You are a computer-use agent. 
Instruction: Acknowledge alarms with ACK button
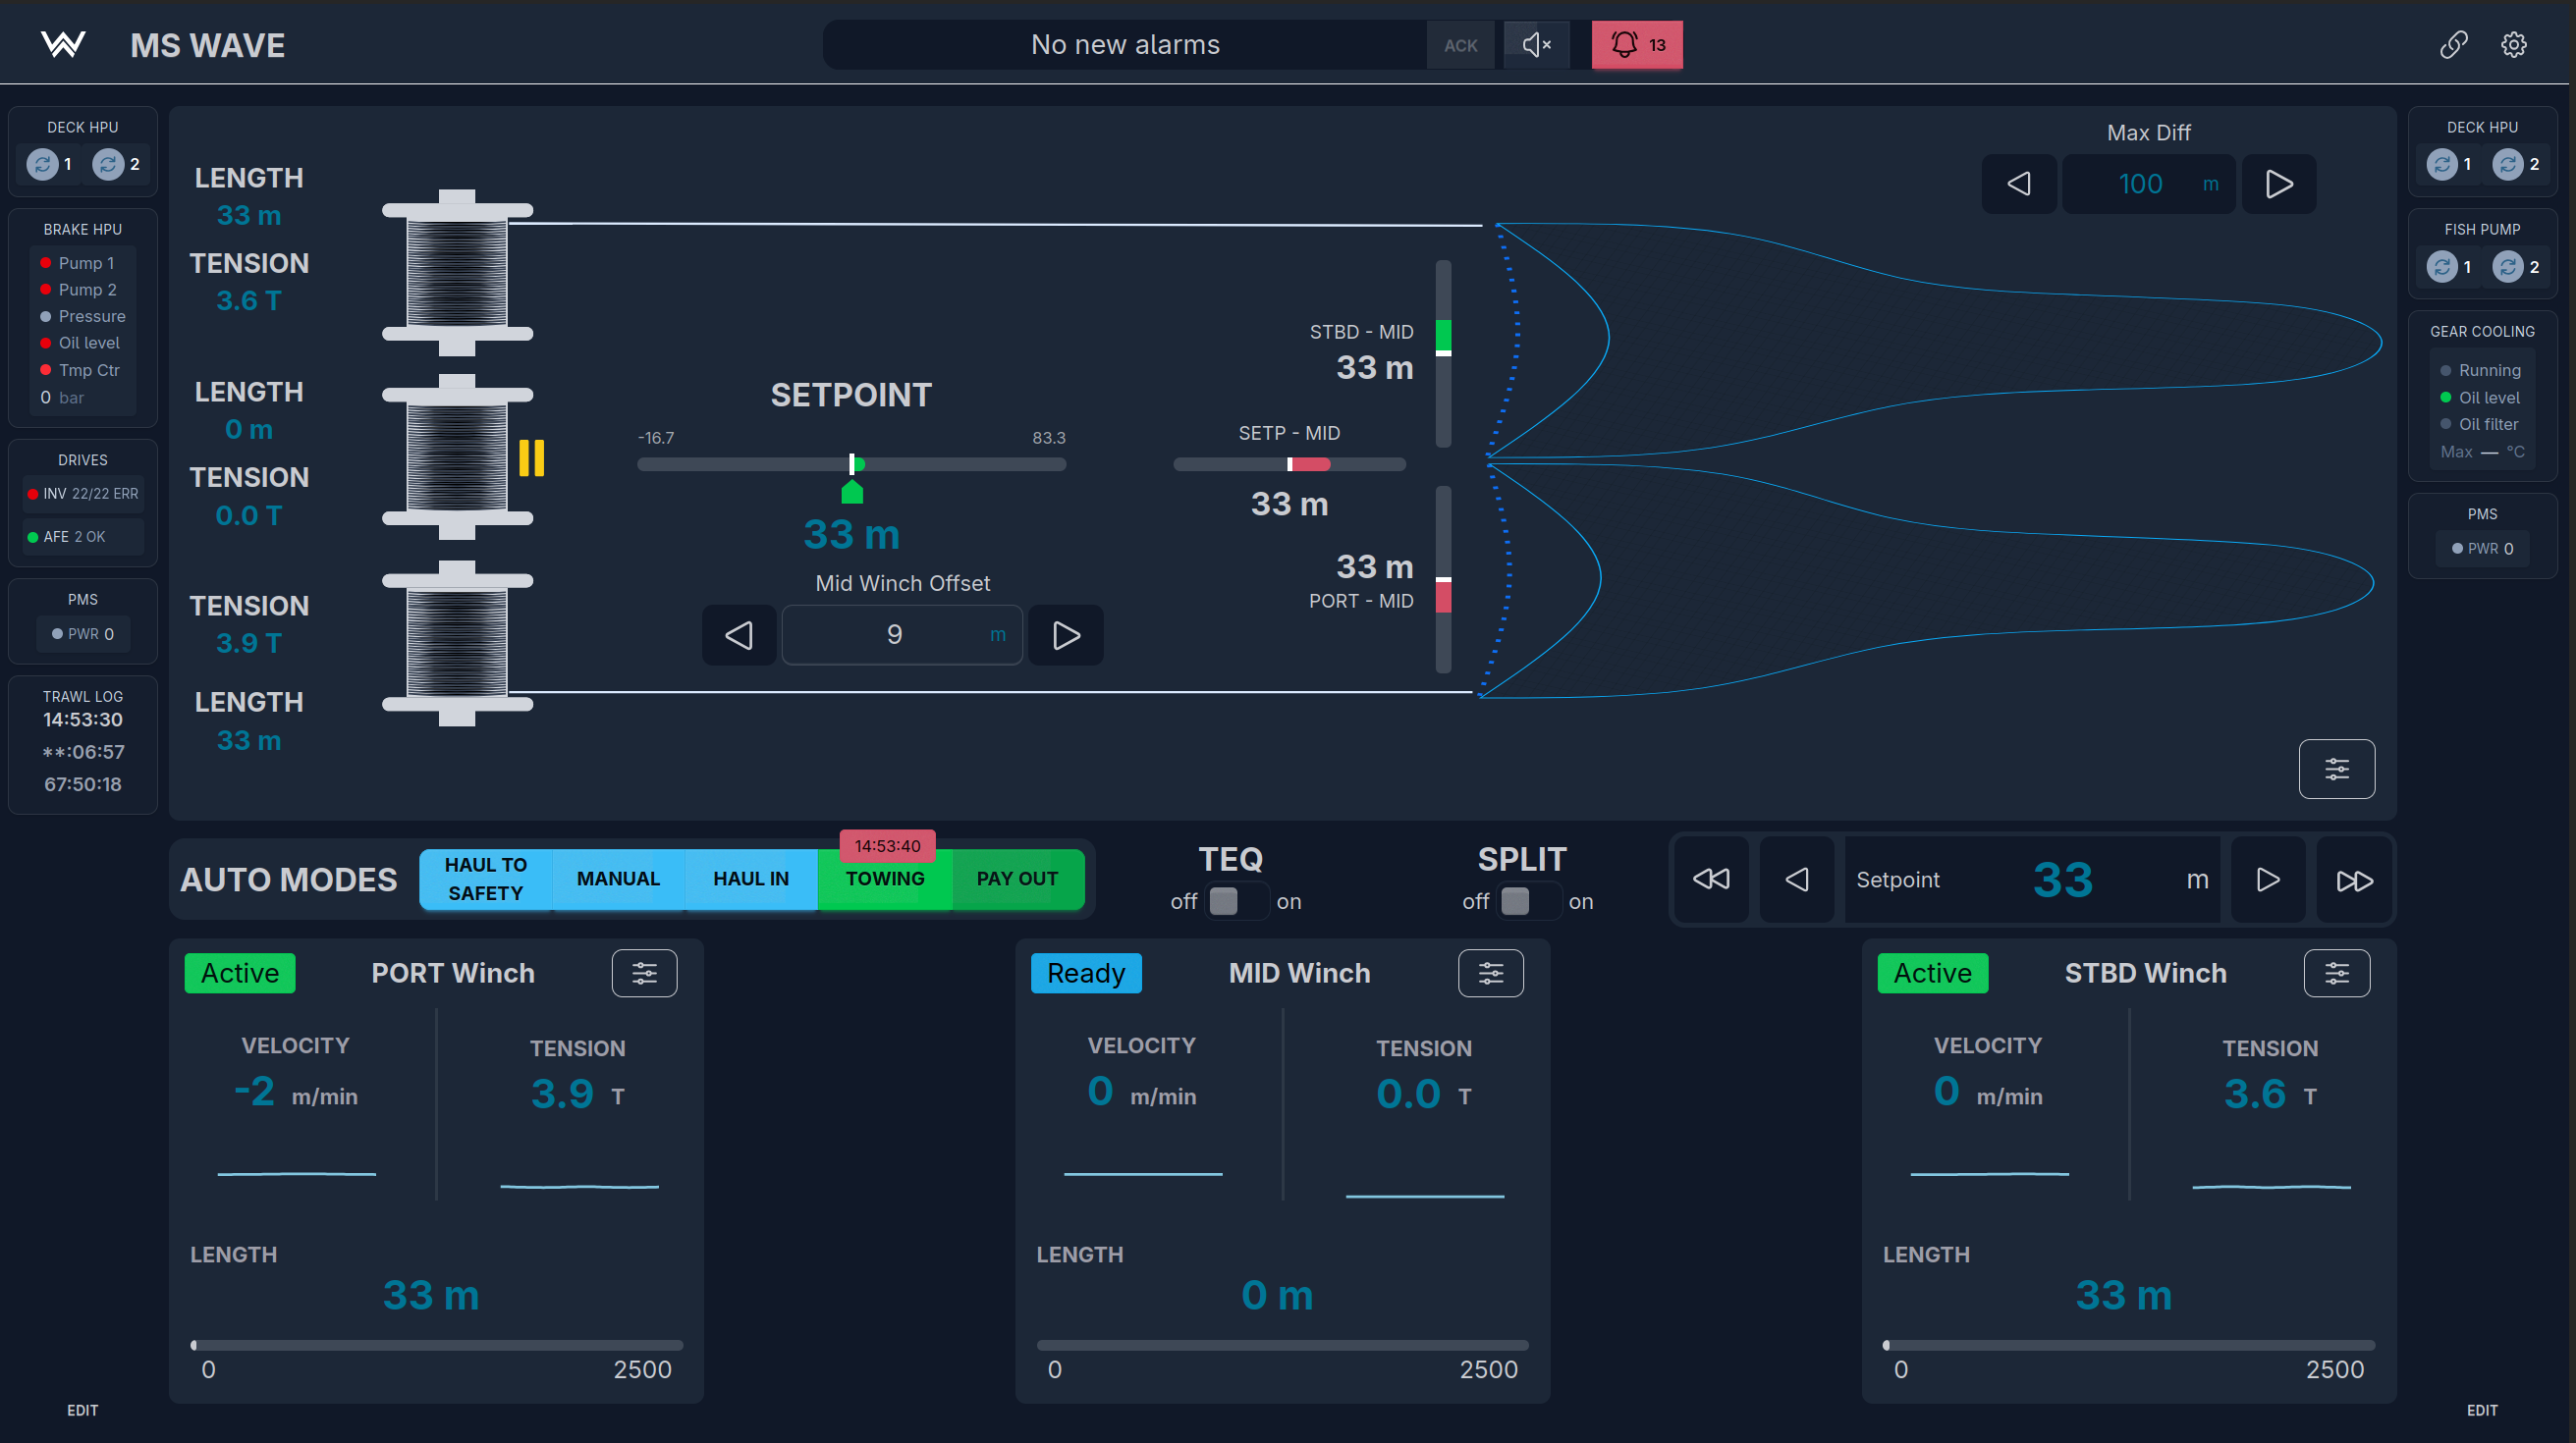[x=1460, y=45]
